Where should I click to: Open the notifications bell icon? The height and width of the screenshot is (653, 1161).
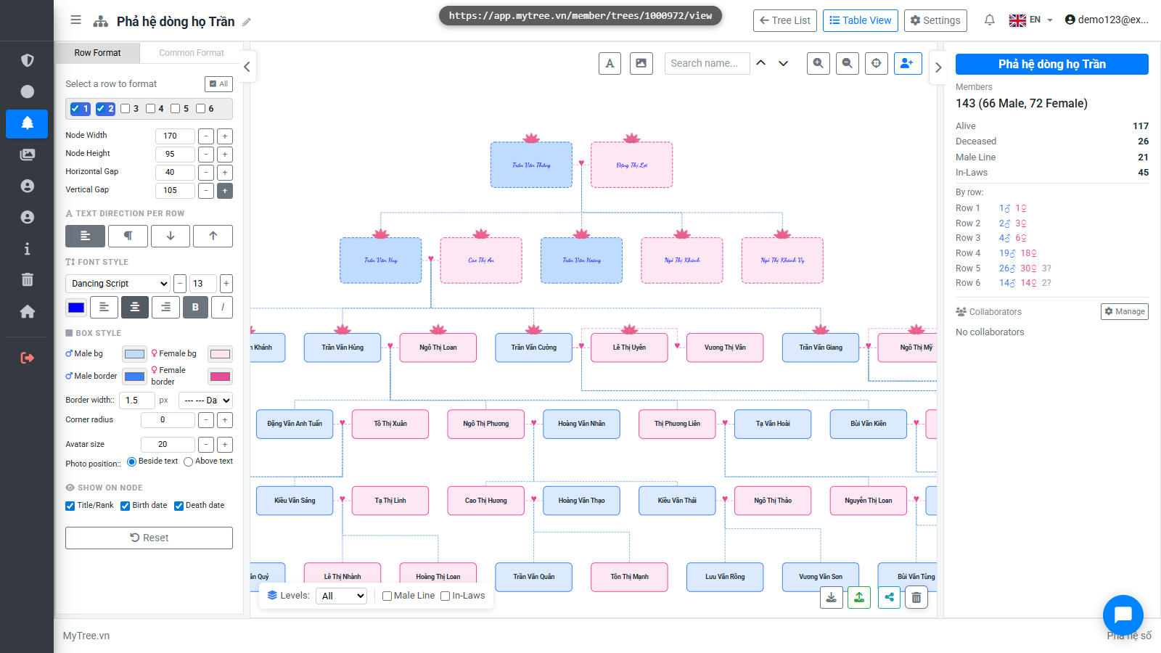(989, 20)
